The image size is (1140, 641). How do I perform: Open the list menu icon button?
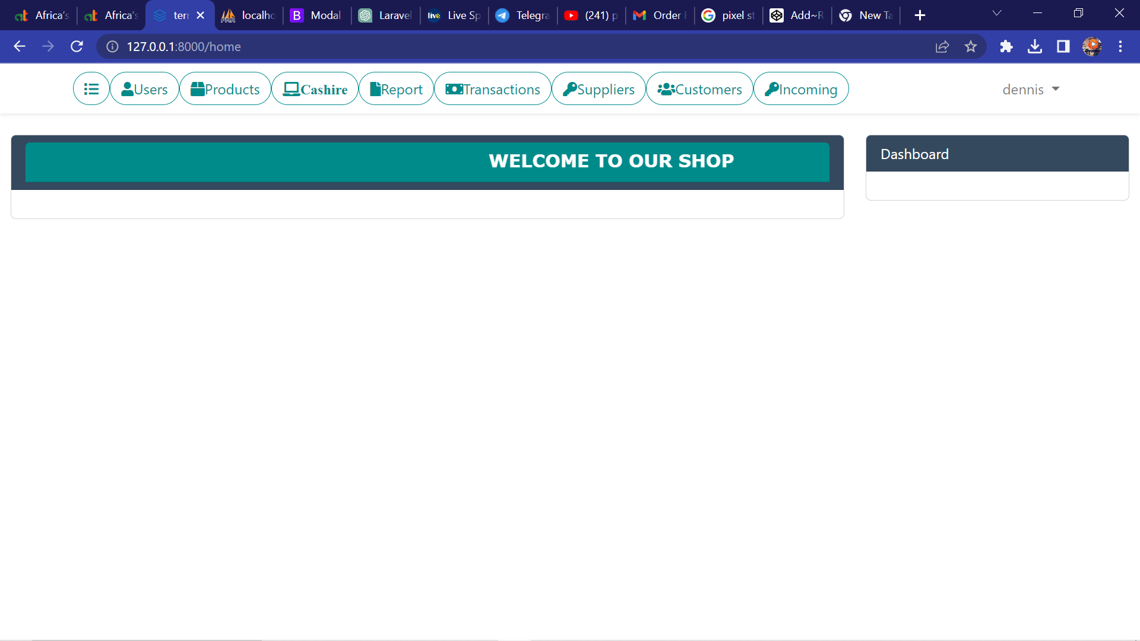pyautogui.click(x=91, y=89)
